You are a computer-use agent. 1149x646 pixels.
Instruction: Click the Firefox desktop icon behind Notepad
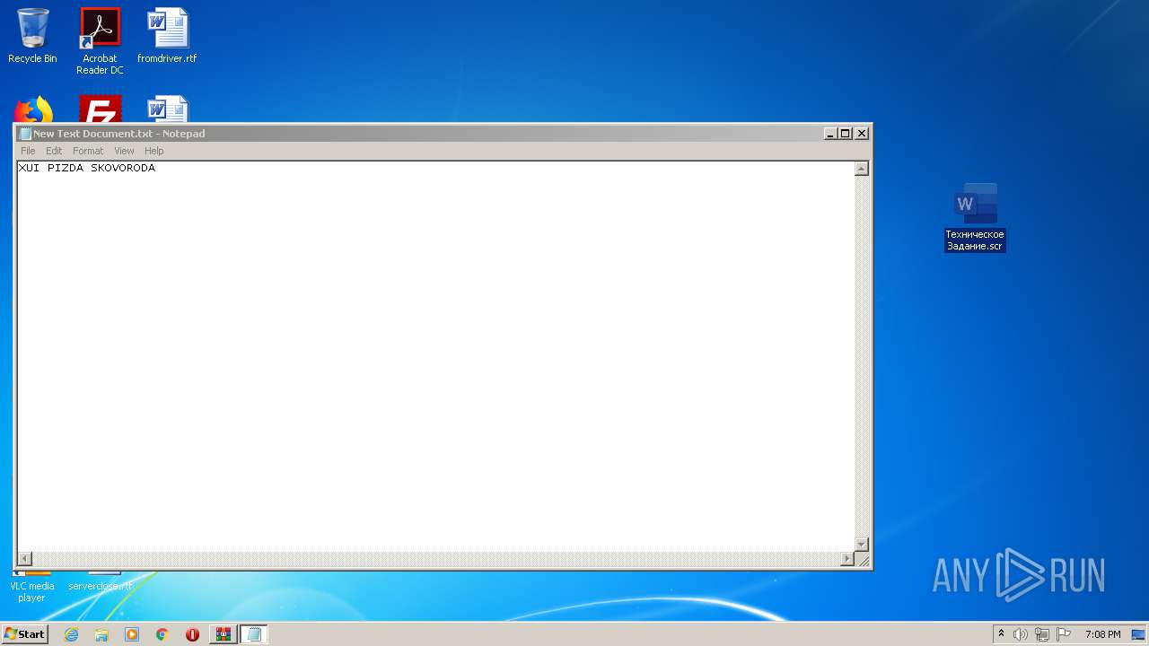(x=33, y=110)
